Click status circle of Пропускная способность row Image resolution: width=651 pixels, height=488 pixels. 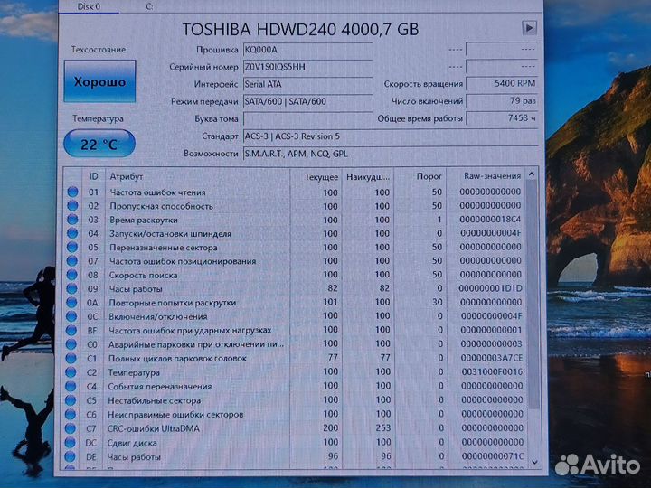click(72, 205)
